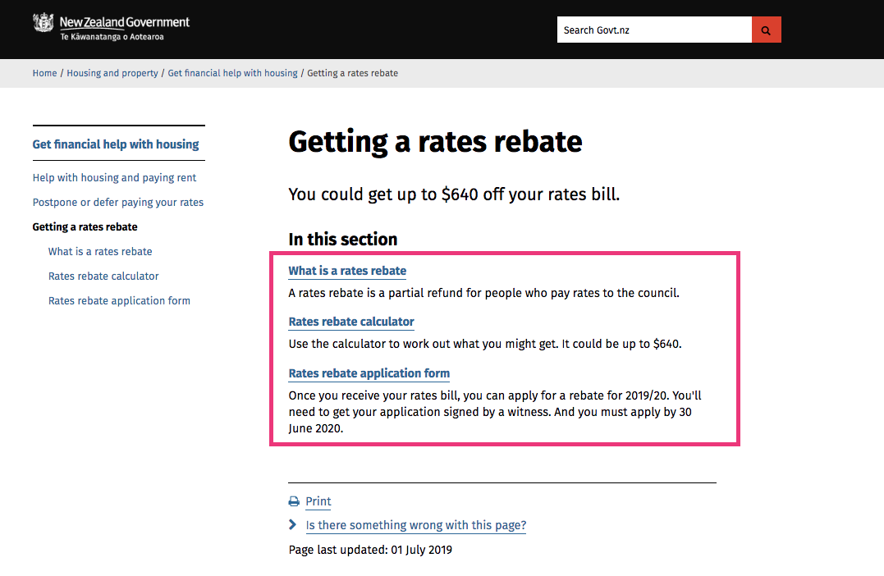Click 'Is there something wrong with this page?'

[x=416, y=525]
